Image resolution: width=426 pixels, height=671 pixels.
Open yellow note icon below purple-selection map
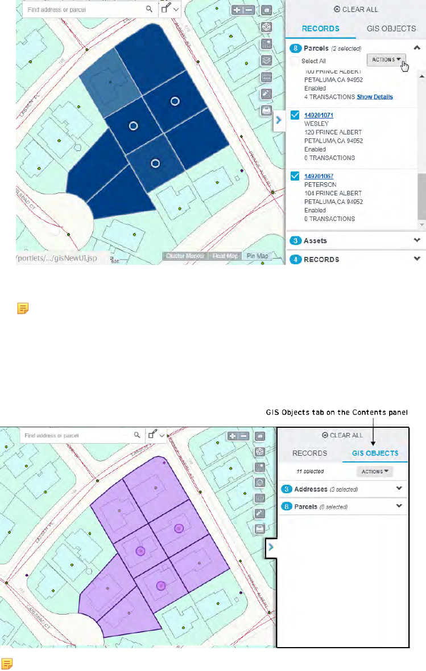7,664
